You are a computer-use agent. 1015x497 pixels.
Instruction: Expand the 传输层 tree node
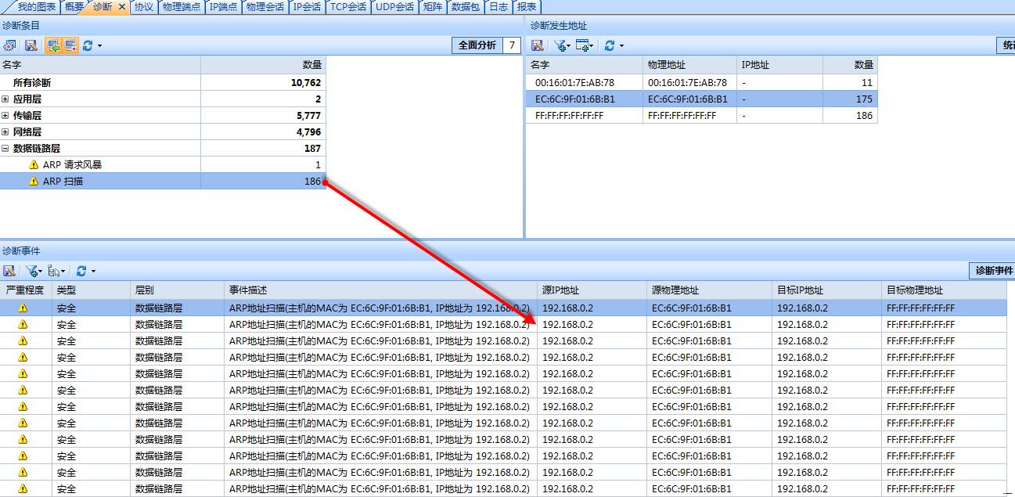tap(5, 116)
